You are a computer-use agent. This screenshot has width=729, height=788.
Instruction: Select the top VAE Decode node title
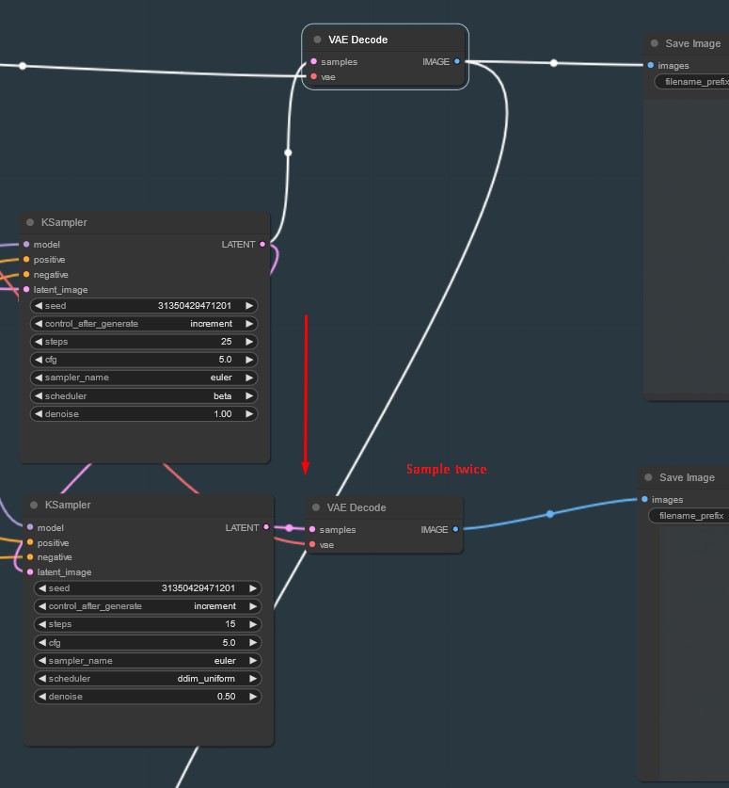pyautogui.click(x=358, y=40)
